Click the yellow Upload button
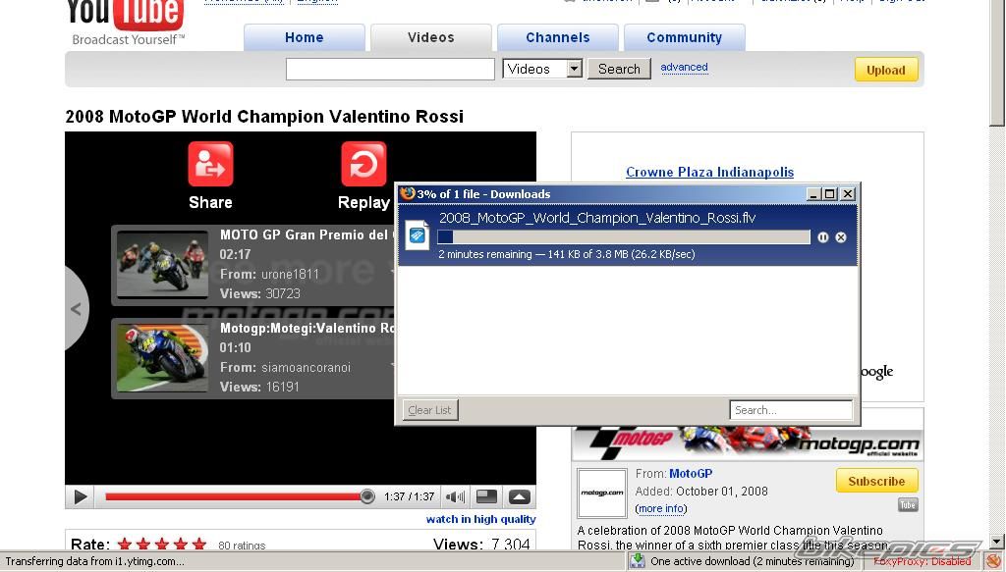1006x572 pixels. (x=886, y=70)
